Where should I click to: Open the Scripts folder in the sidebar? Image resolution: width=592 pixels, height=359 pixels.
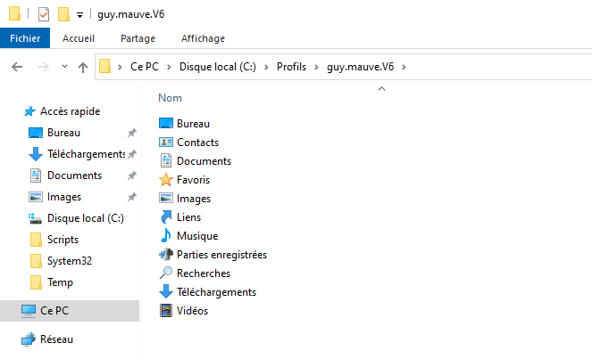click(63, 240)
